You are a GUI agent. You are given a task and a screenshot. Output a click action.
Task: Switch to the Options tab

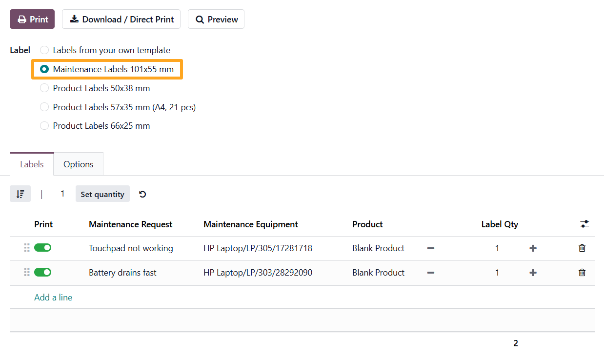tap(79, 164)
